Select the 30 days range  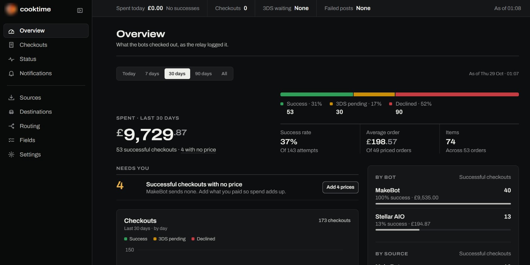pos(177,73)
